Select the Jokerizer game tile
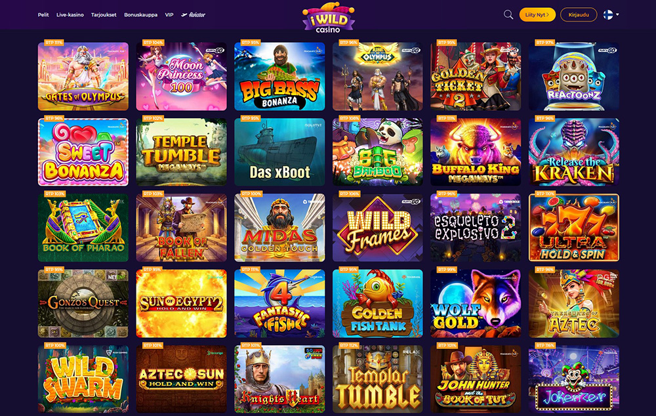 [574, 379]
